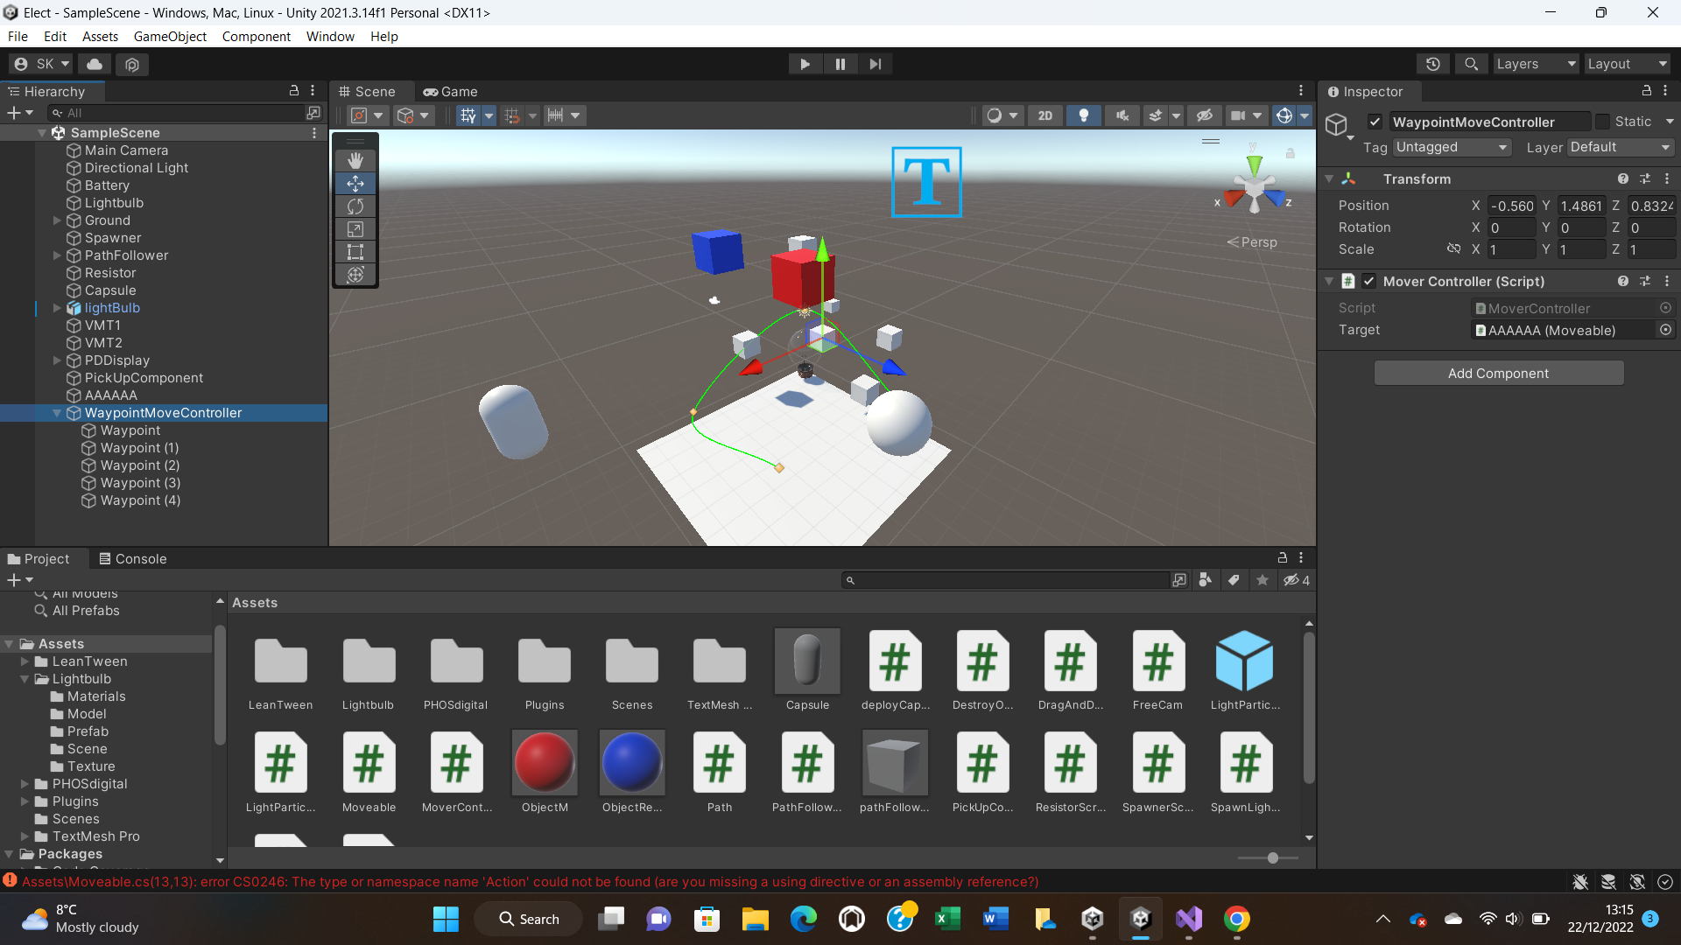Select the 2D view toggle button

[1044, 115]
